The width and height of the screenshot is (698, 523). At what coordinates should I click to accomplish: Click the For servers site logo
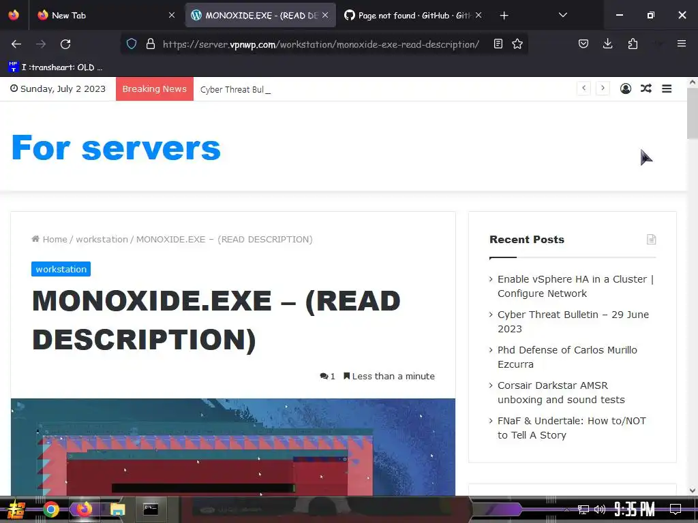pyautogui.click(x=116, y=148)
